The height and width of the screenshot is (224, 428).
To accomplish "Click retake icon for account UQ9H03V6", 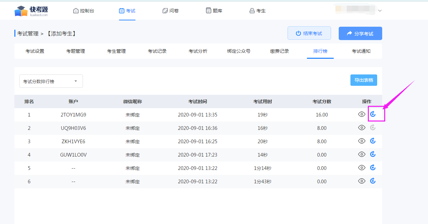I will click(x=373, y=128).
